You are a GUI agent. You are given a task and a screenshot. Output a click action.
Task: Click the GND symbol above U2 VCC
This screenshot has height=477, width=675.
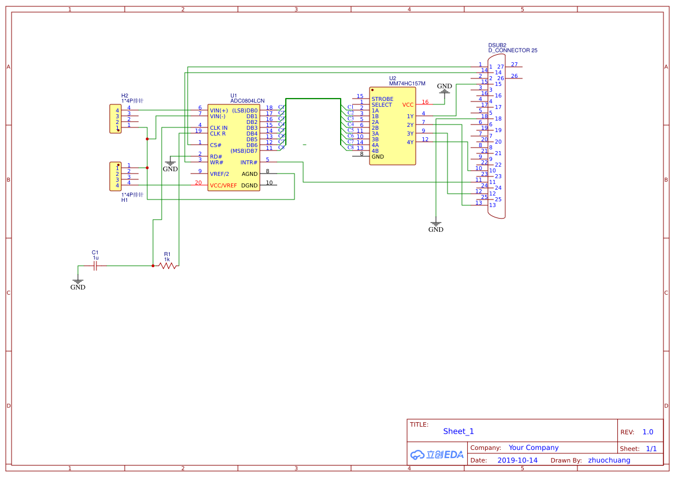445,89
